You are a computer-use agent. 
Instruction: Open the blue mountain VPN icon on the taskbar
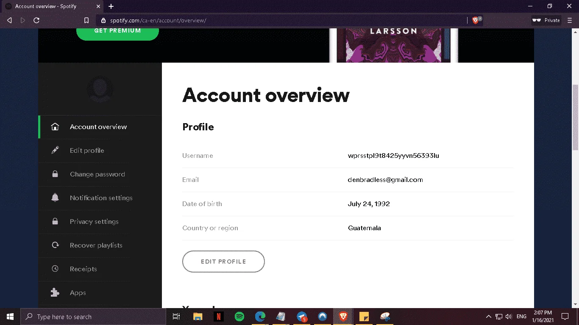(x=323, y=317)
